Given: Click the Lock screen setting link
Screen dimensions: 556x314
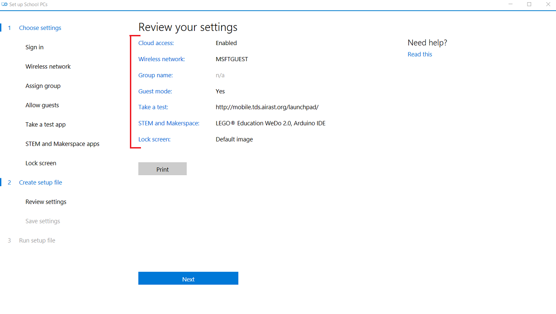Looking at the screenshot, I should 154,139.
